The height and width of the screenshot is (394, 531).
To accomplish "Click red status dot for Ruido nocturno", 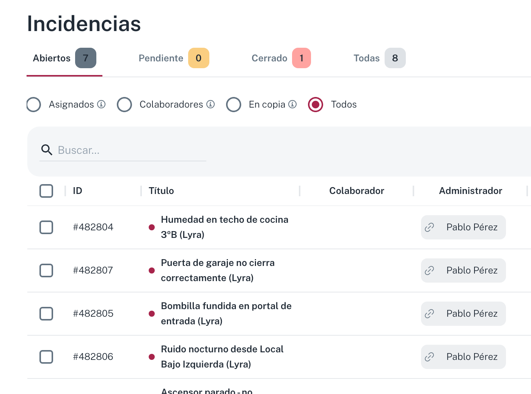I will pyautogui.click(x=152, y=357).
